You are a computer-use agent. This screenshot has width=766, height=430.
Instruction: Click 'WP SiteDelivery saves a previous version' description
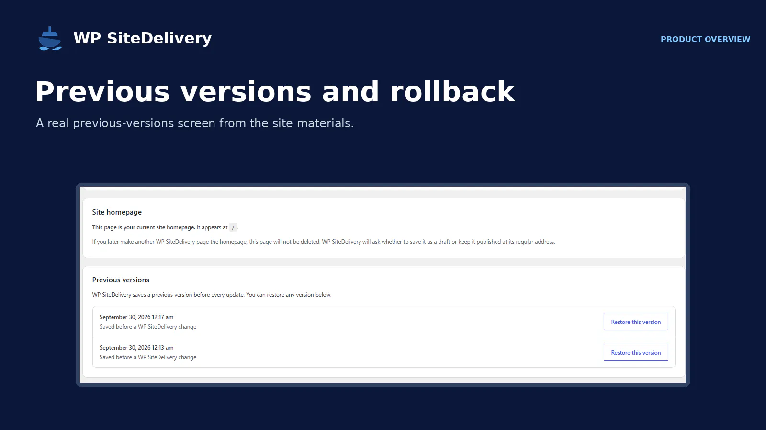point(212,295)
